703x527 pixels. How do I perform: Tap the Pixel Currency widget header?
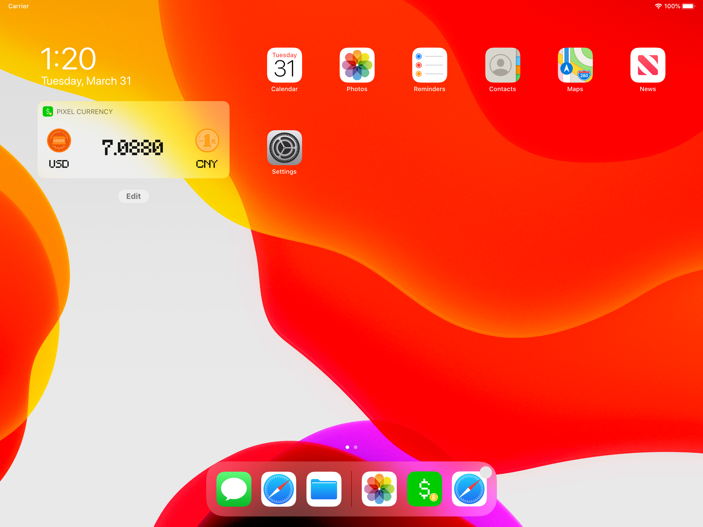point(84,112)
